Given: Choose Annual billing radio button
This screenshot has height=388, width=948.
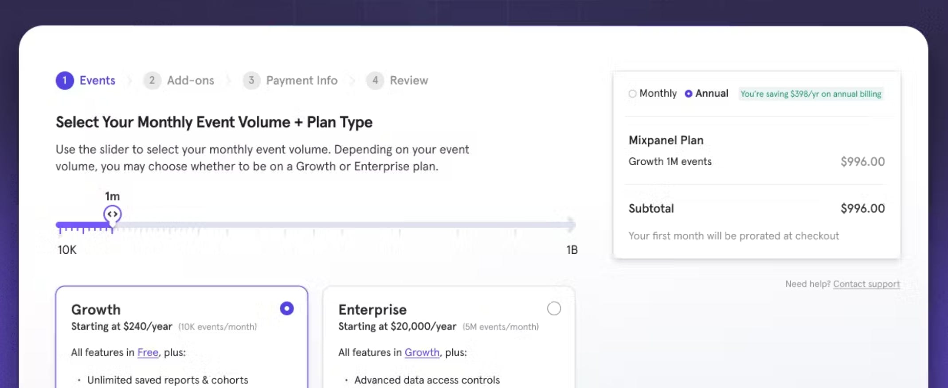Looking at the screenshot, I should tap(688, 93).
